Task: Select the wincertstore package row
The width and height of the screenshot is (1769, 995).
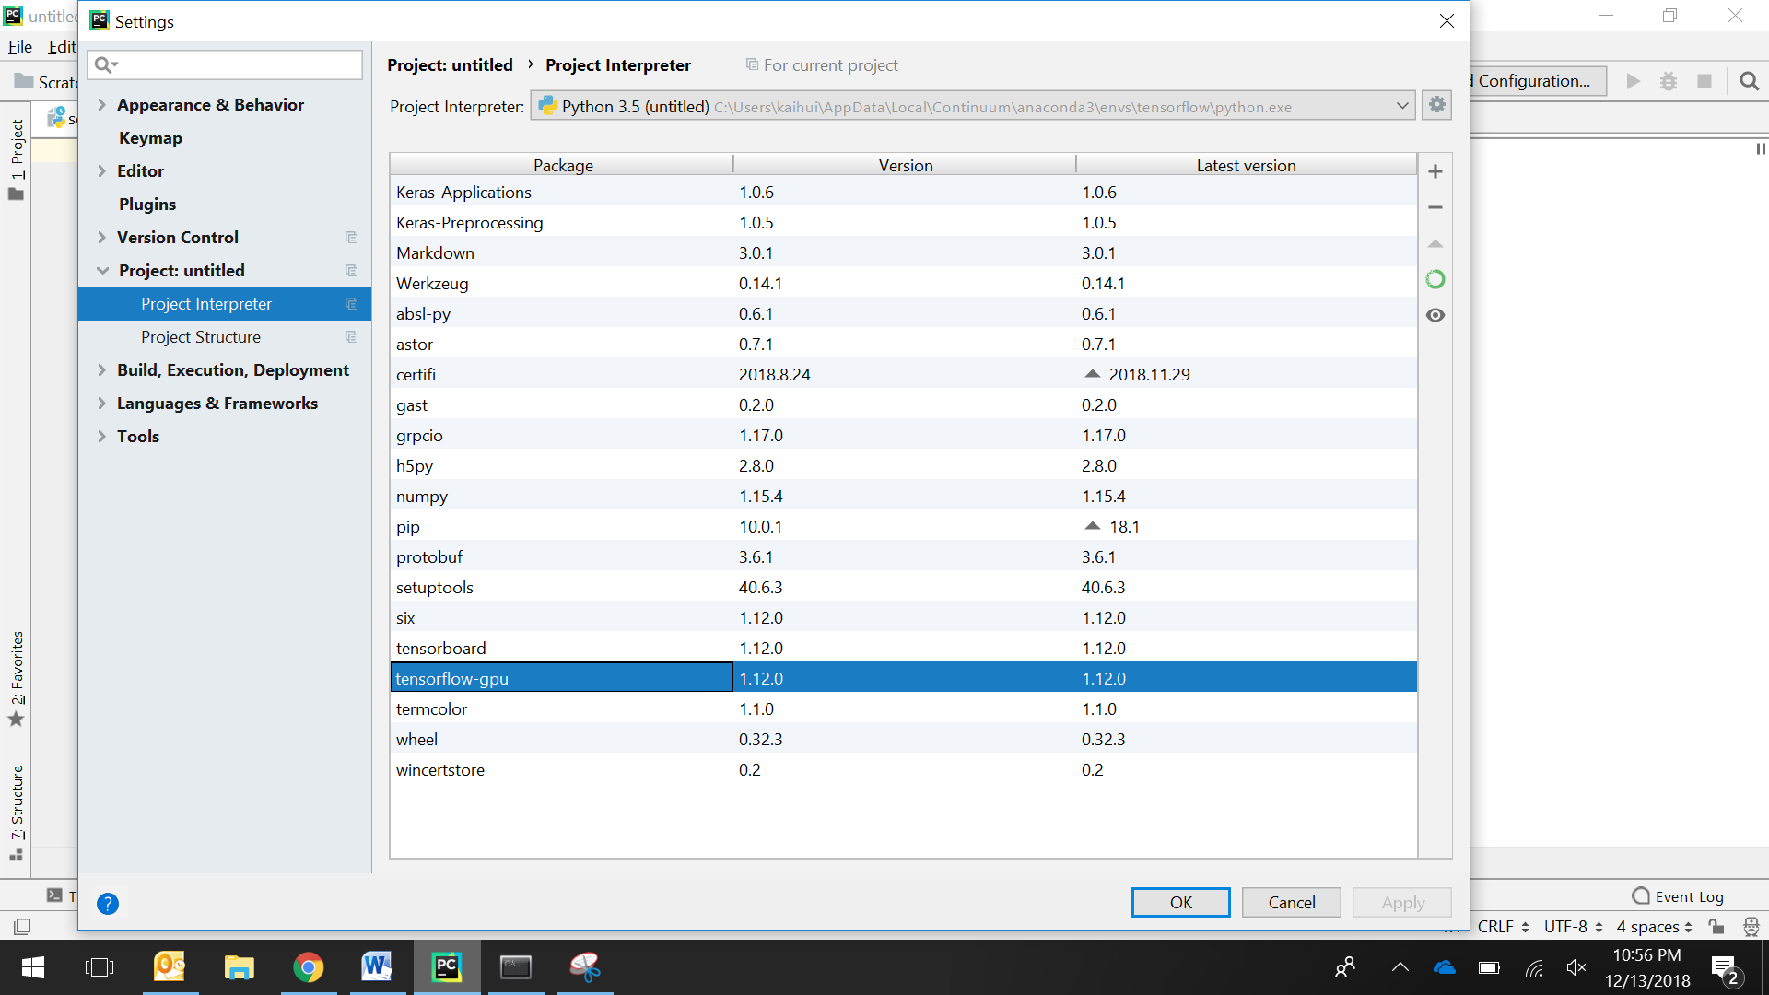Action: 903,770
